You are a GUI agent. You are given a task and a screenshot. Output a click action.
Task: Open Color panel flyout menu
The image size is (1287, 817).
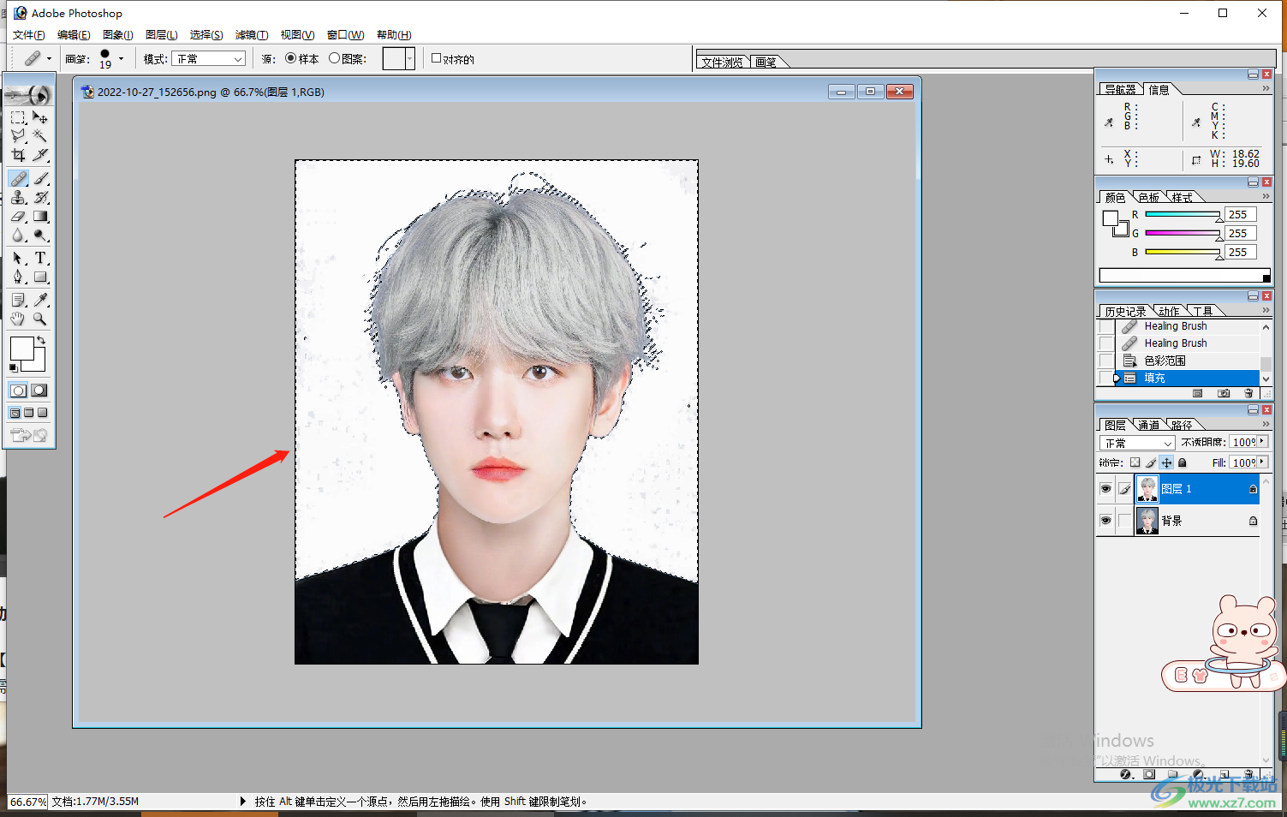(1266, 196)
